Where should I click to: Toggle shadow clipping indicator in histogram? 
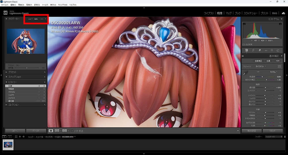click(244, 24)
